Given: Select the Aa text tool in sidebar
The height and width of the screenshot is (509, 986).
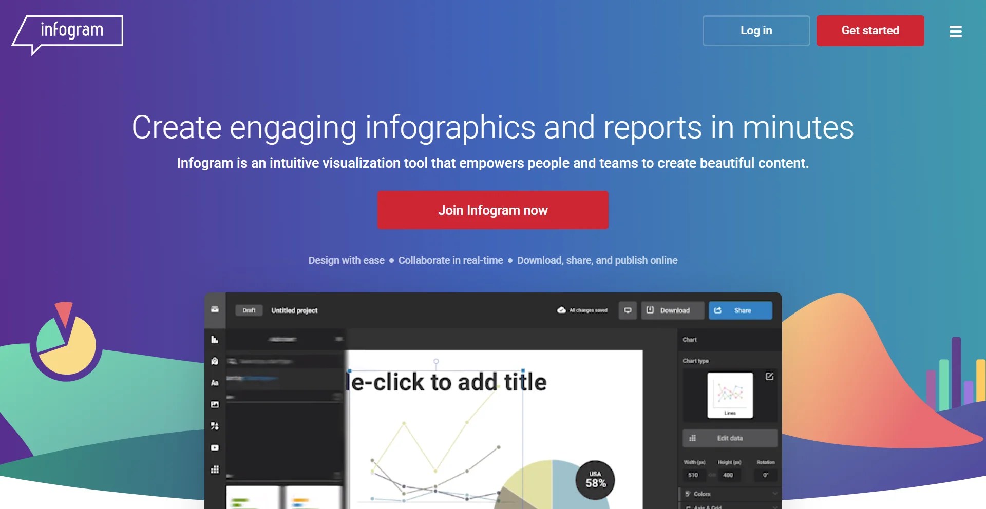Looking at the screenshot, I should [215, 383].
